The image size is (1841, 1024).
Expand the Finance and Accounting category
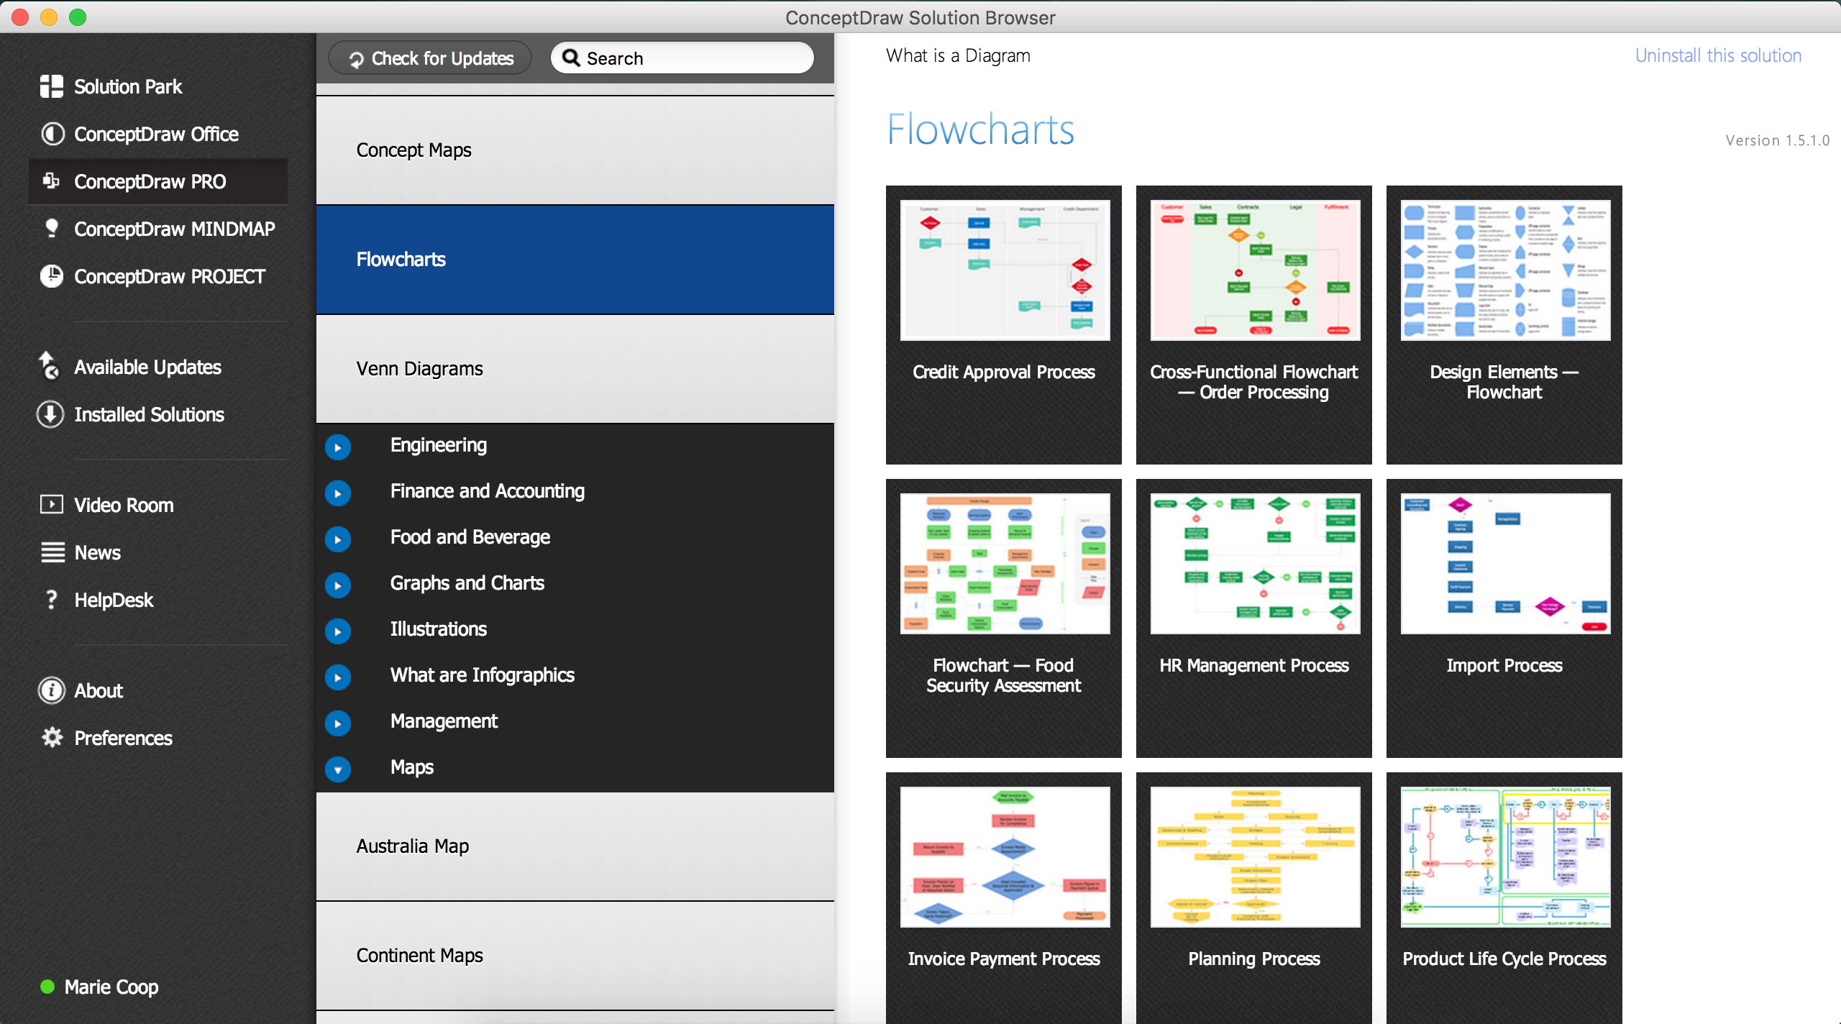pos(338,493)
